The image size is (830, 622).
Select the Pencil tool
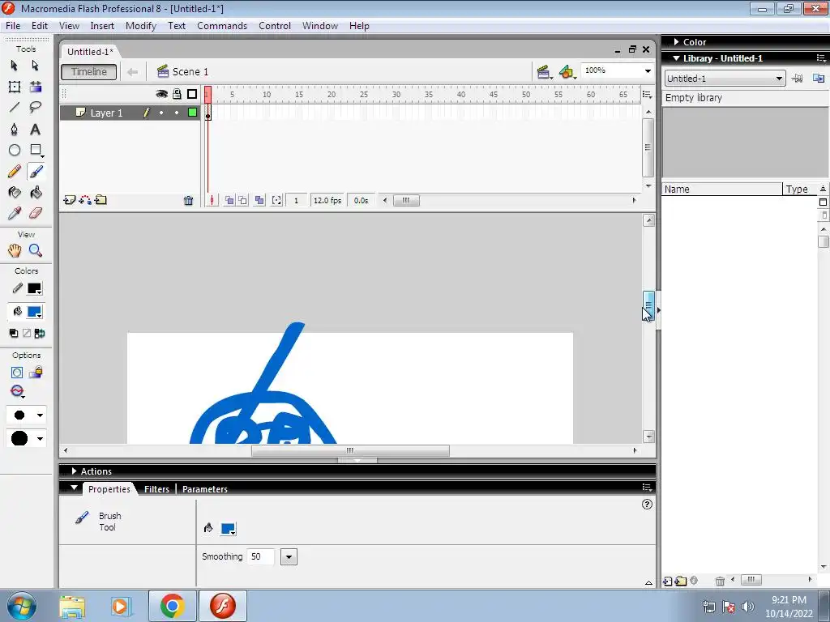pos(15,172)
